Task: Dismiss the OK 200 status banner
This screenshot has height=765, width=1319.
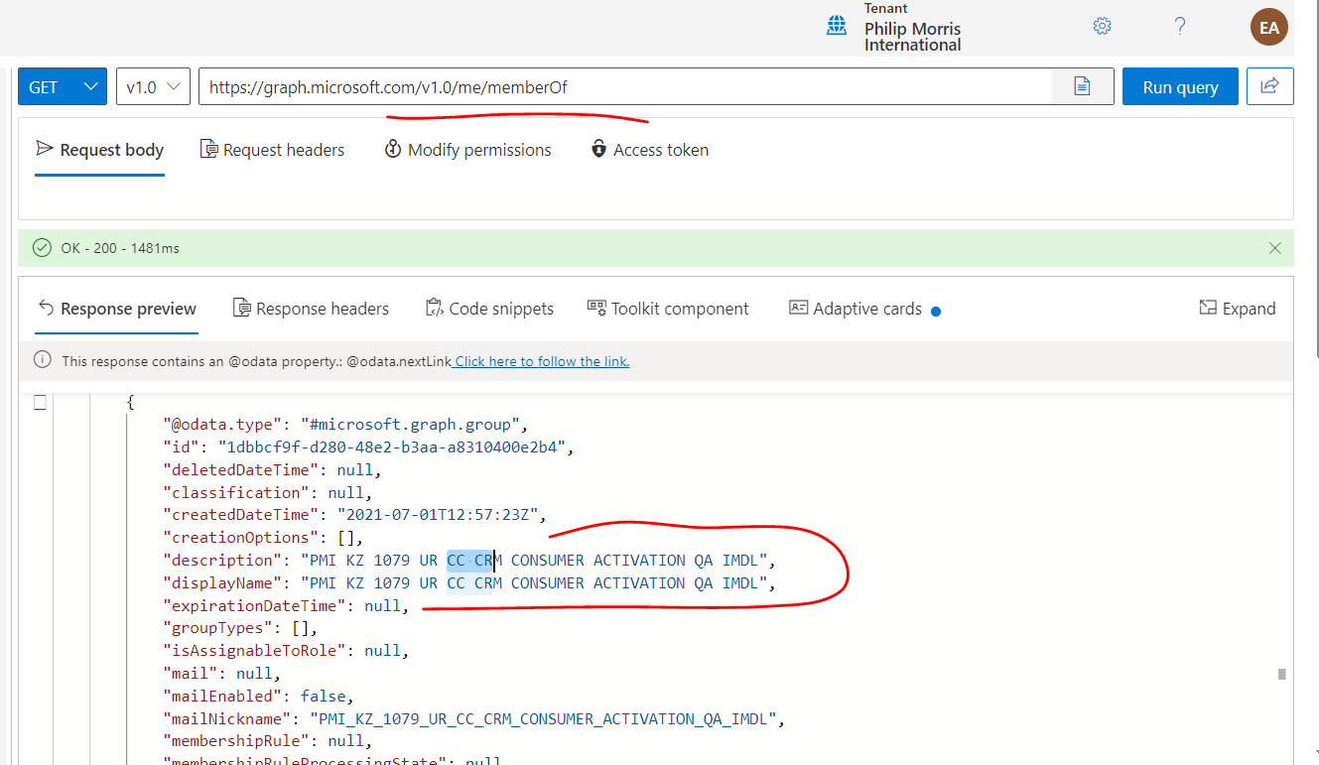Action: 1274,248
